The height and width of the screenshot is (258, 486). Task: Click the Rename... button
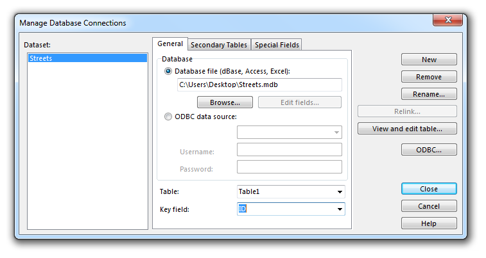pyautogui.click(x=429, y=94)
